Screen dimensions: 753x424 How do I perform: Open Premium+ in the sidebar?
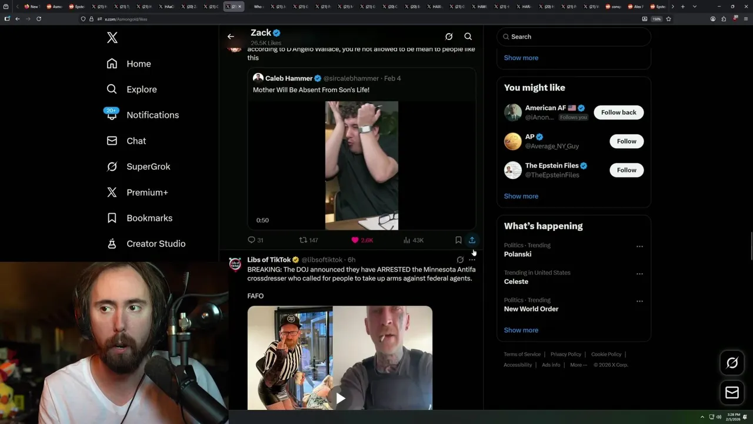137,192
